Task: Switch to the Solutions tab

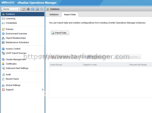Action: (54, 14)
